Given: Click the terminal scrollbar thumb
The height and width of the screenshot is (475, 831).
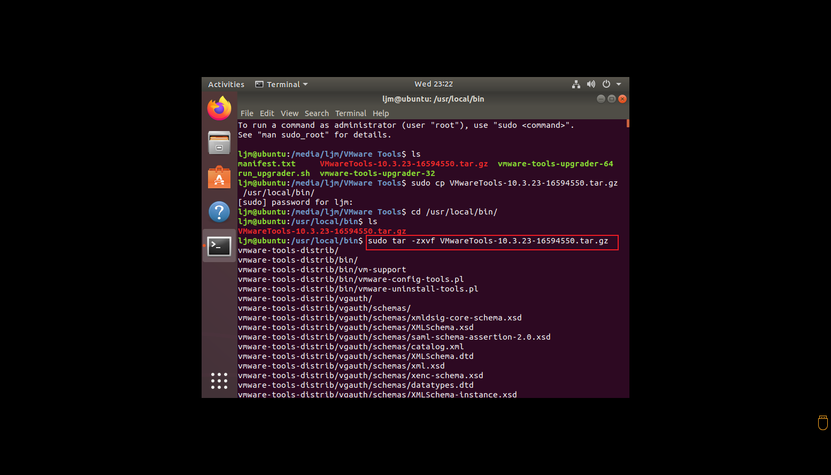Looking at the screenshot, I should pos(628,124).
